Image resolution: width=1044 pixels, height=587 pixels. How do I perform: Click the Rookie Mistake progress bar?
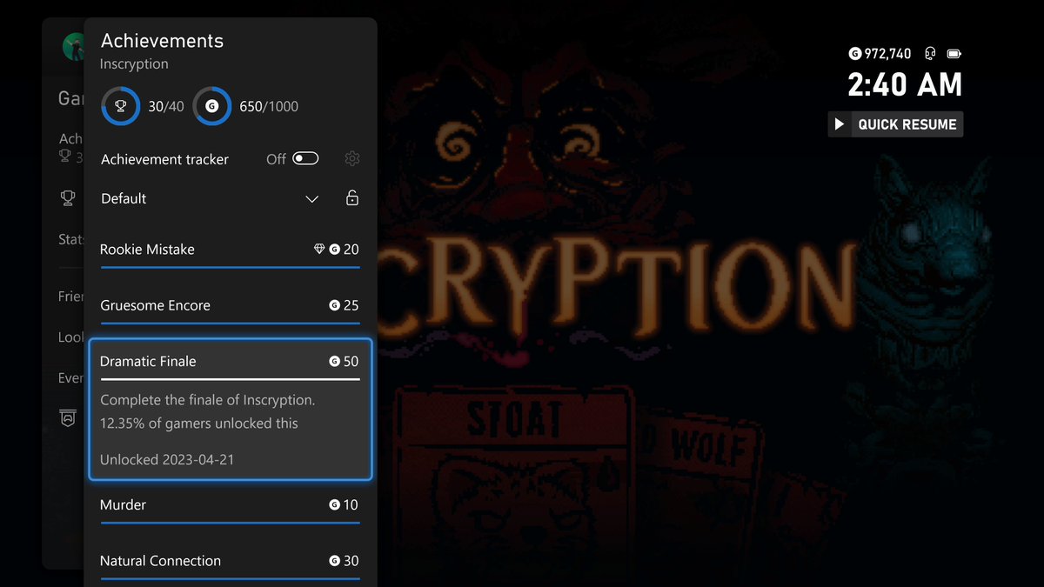tap(231, 268)
